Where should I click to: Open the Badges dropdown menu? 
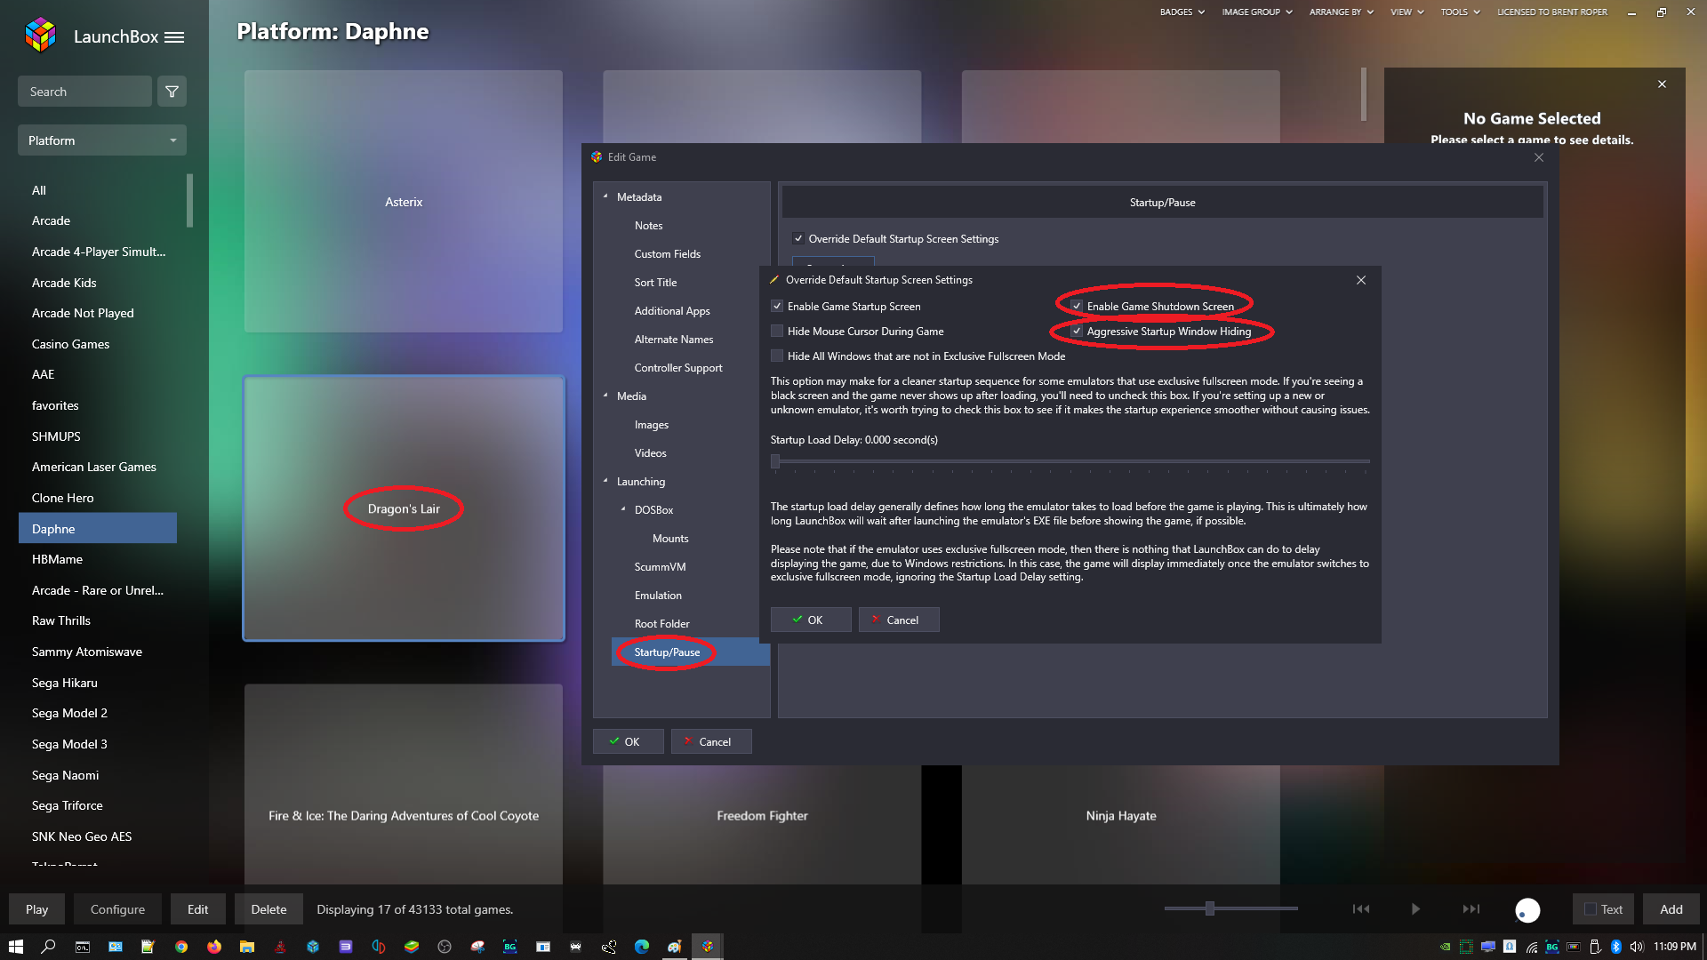point(1182,12)
